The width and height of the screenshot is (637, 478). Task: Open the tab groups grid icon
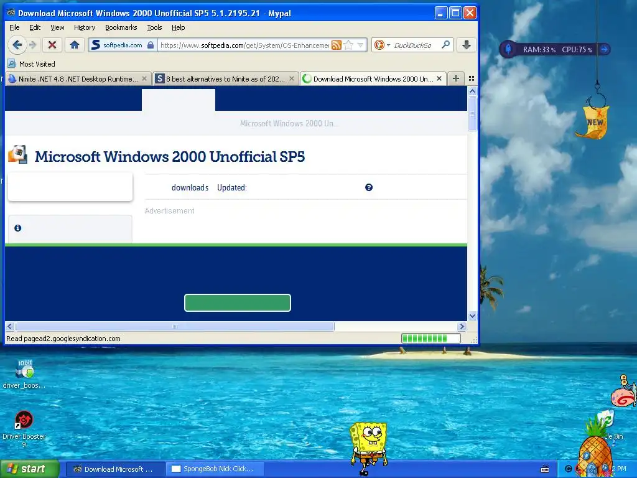(x=472, y=78)
